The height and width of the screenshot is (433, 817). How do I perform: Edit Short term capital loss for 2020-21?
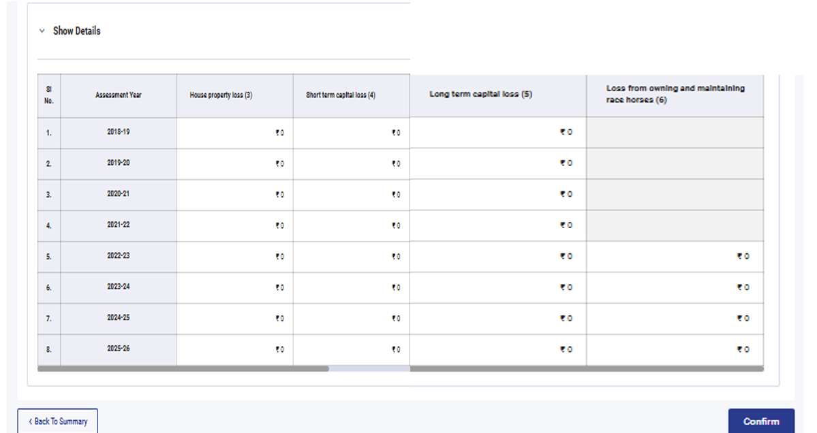pyautogui.click(x=351, y=195)
